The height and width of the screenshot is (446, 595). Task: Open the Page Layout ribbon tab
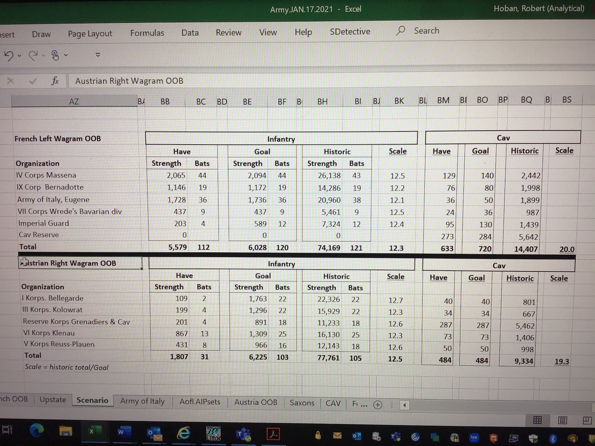click(x=90, y=34)
